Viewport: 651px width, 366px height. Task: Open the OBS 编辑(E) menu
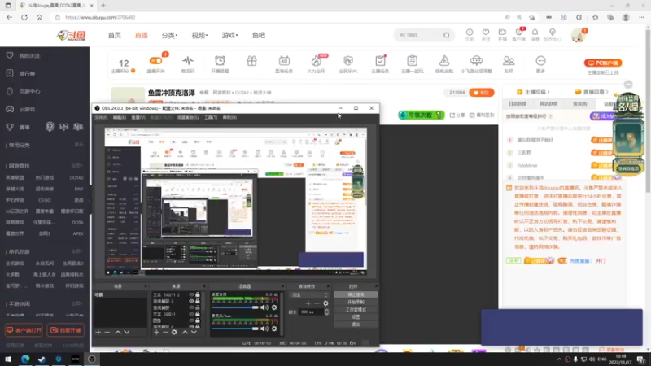pyautogui.click(x=119, y=117)
